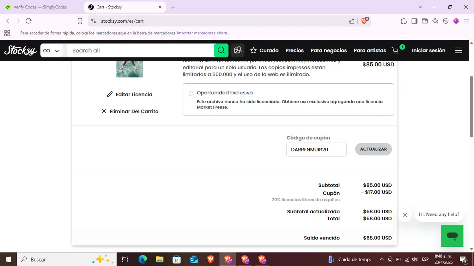The image size is (474, 266).
Task: Open the notification center icon
Action: click(464, 260)
